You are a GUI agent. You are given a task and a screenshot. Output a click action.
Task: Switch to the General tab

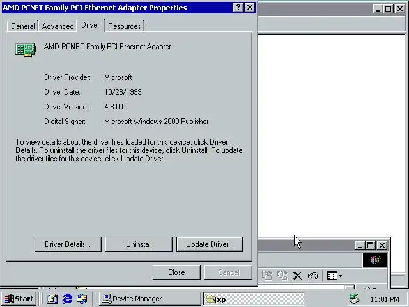coord(23,26)
